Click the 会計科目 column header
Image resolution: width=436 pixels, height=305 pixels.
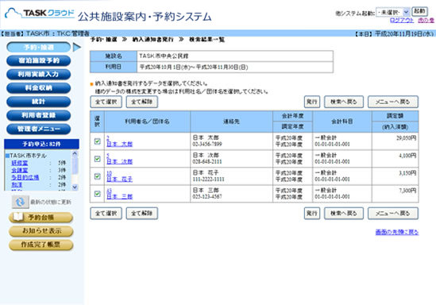(x=342, y=122)
